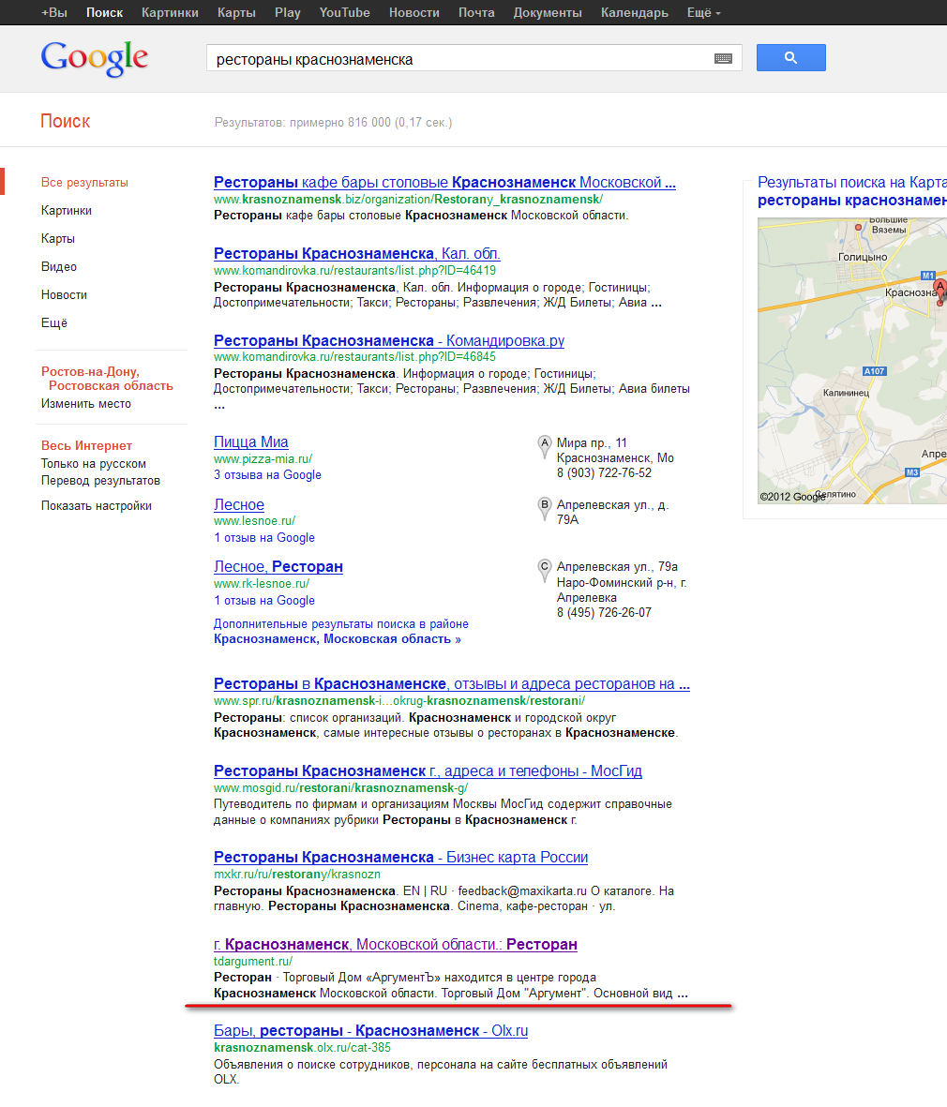Open YouTube in the top navigation bar
Screen dimensions: 947x1107
click(x=345, y=13)
